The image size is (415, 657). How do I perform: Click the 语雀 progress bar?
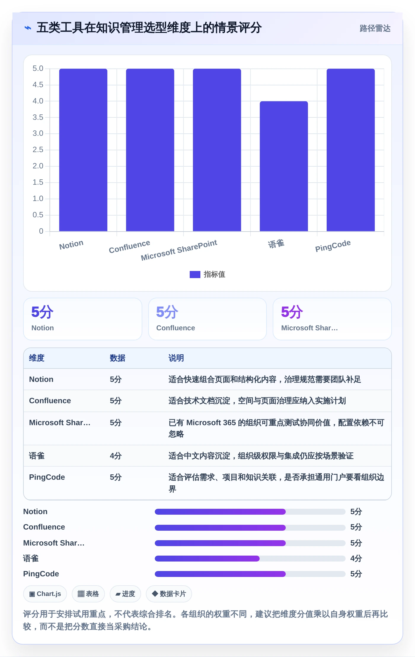coord(250,559)
